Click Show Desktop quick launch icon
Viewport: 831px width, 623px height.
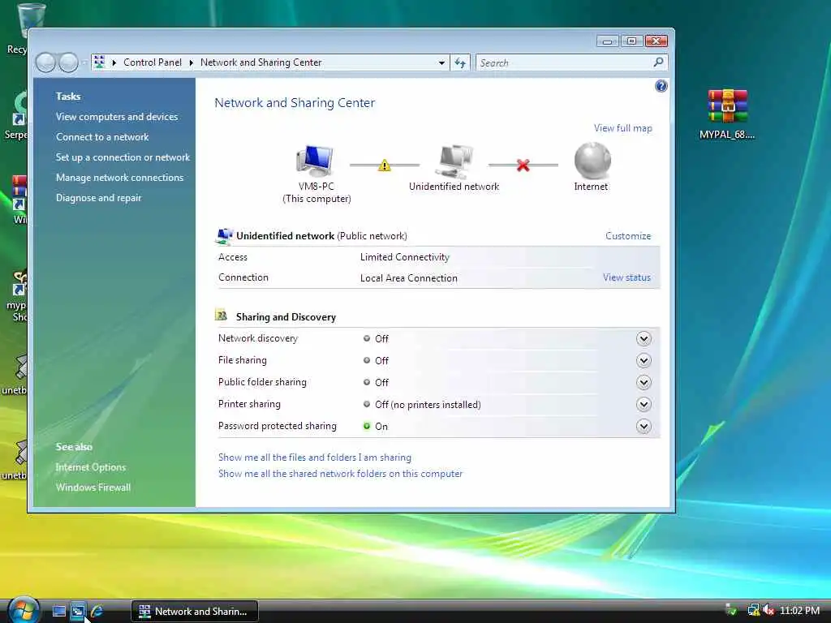coord(58,612)
